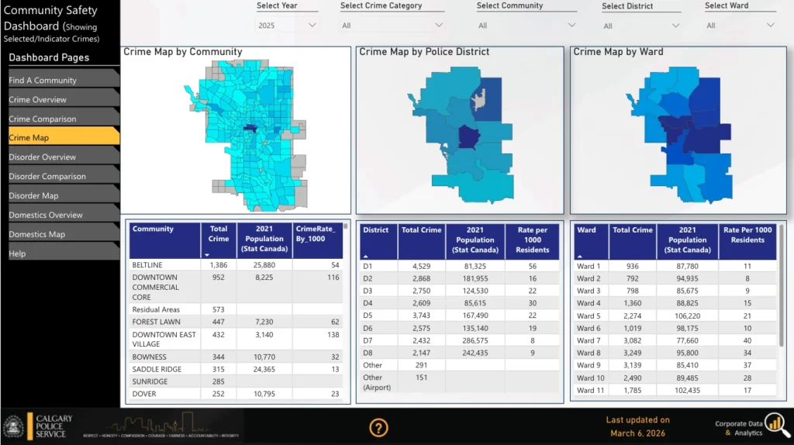
Task: Open the Help page in sidebar
Action: click(x=60, y=254)
